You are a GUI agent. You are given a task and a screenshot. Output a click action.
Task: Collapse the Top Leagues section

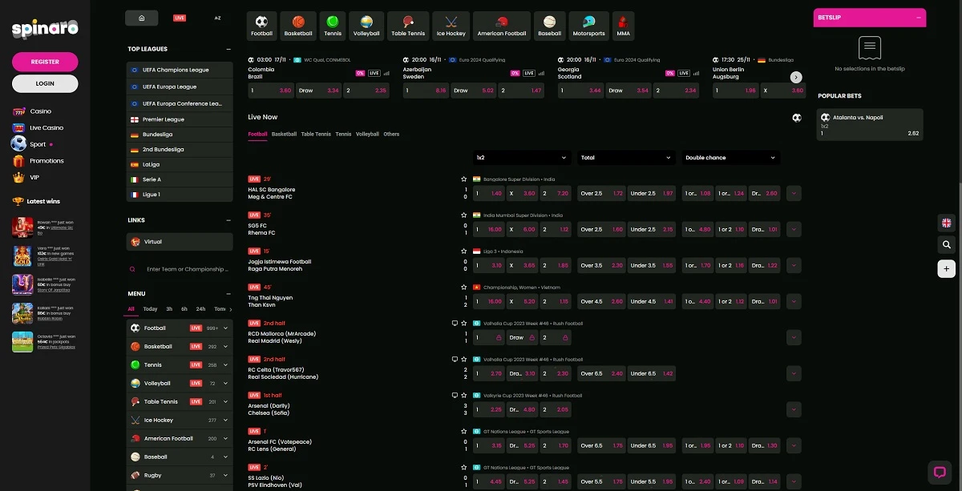[x=228, y=49]
